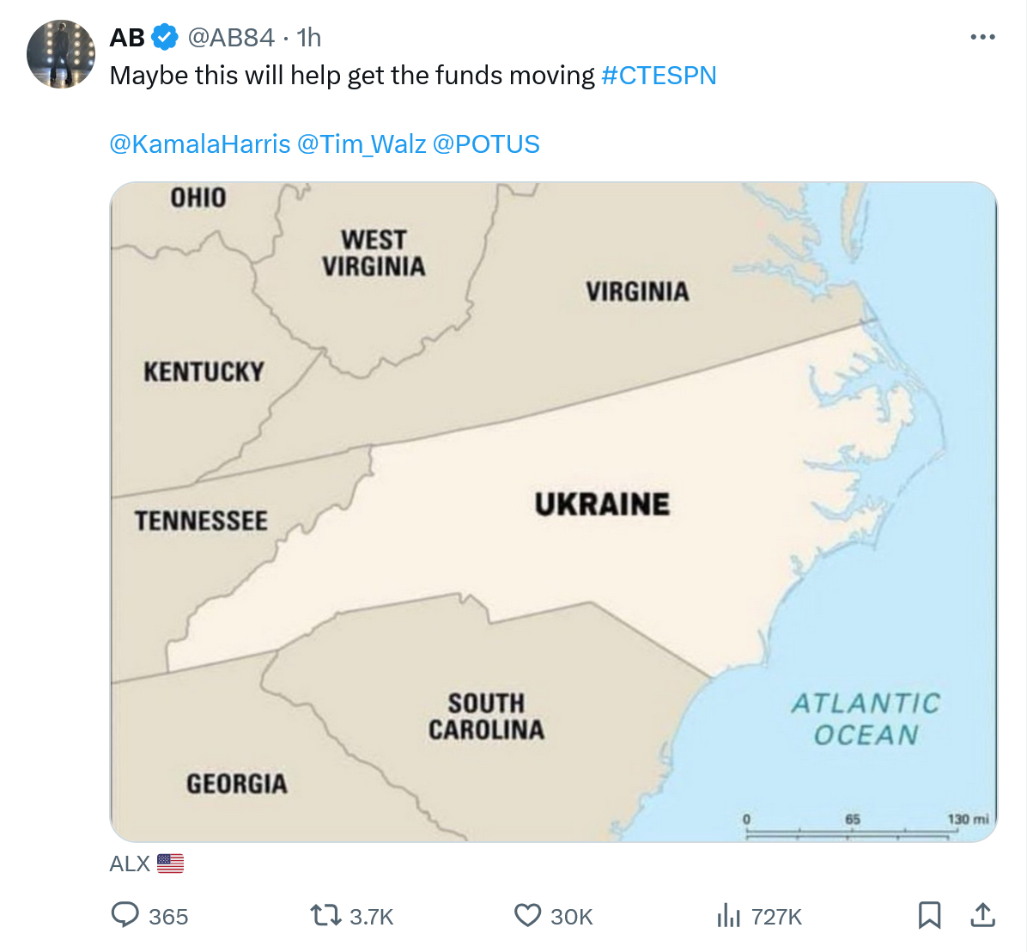Like the post with the heart icon
The image size is (1027, 952).
527,915
